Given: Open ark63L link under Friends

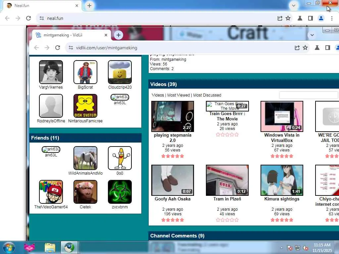Looking at the screenshot, I should [51, 155].
